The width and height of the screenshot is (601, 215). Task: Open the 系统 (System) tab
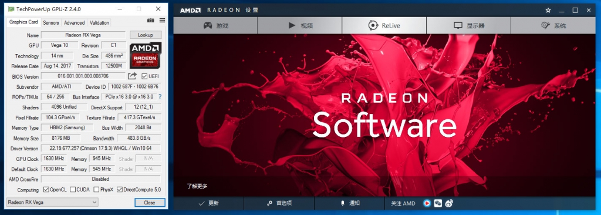pos(553,26)
